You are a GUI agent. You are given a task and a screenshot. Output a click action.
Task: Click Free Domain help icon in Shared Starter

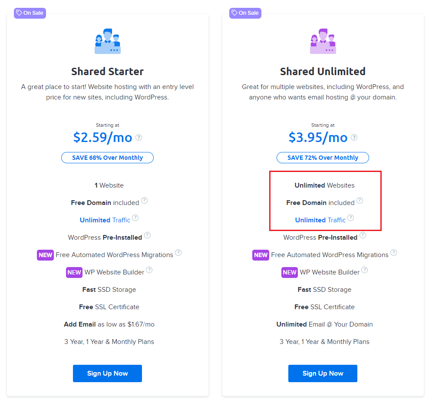144,201
